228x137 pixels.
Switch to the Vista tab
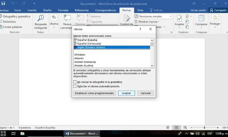[140, 10]
